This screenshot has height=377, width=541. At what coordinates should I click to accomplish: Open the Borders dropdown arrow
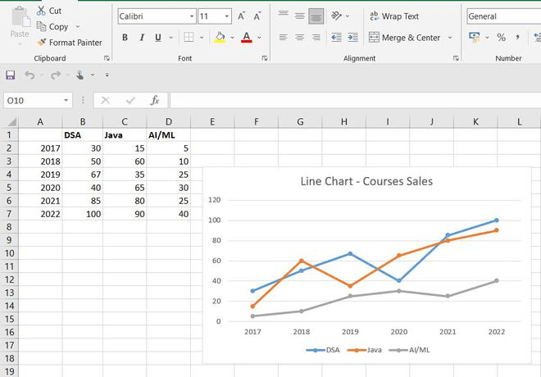pos(202,37)
